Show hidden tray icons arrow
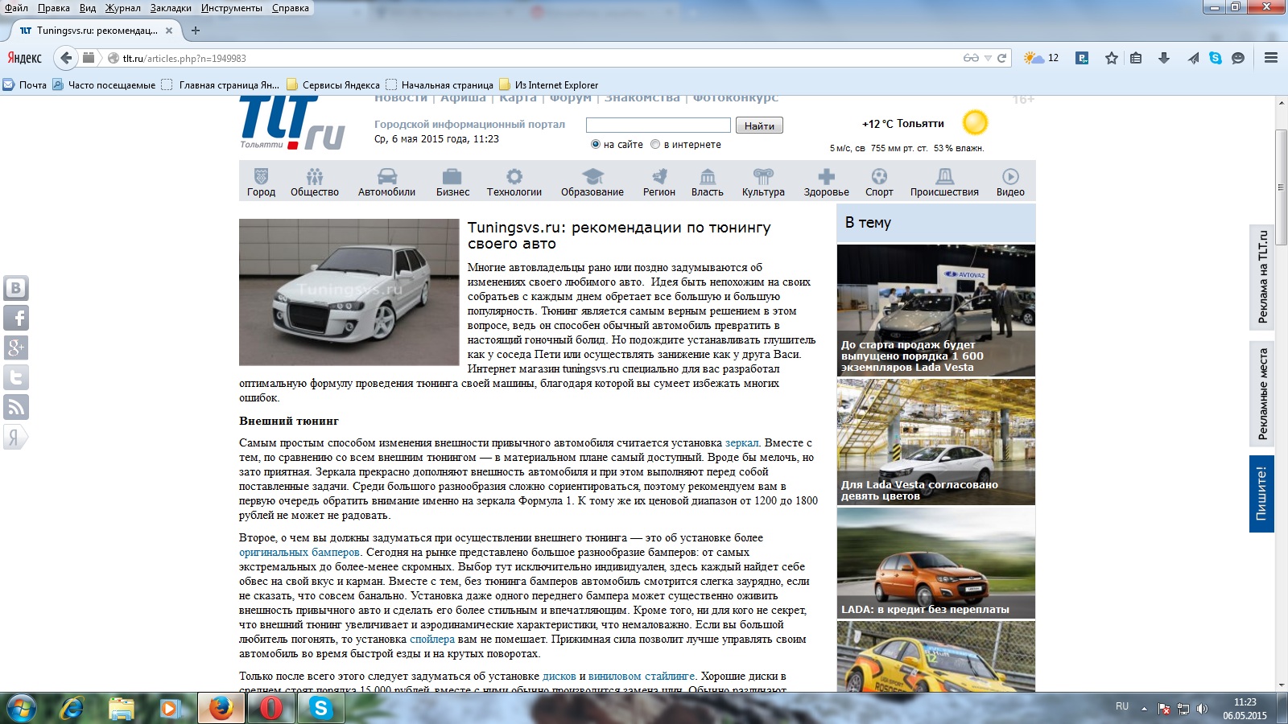This screenshot has width=1288, height=724. click(x=1144, y=709)
